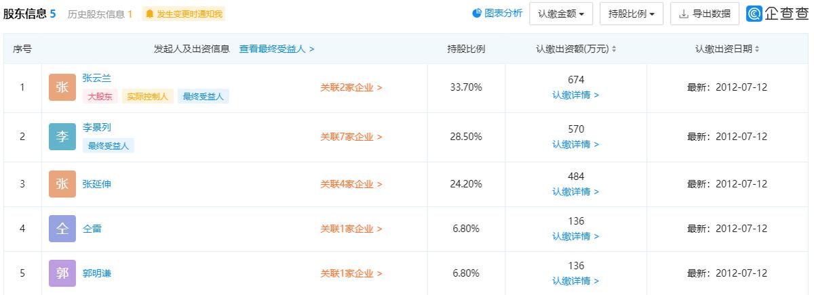Click the 郭明谦 avatar icon

tap(62, 273)
